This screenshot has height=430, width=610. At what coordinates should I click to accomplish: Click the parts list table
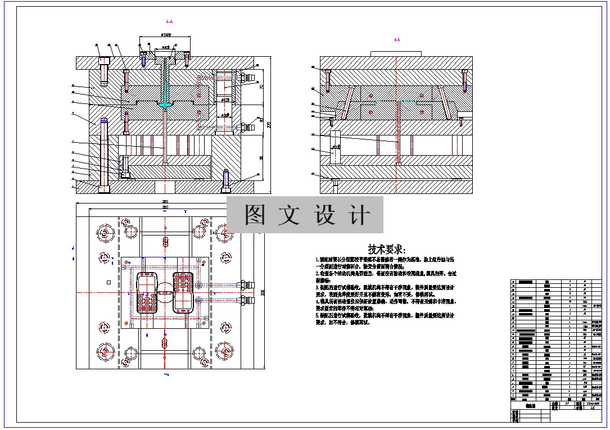[556, 341]
